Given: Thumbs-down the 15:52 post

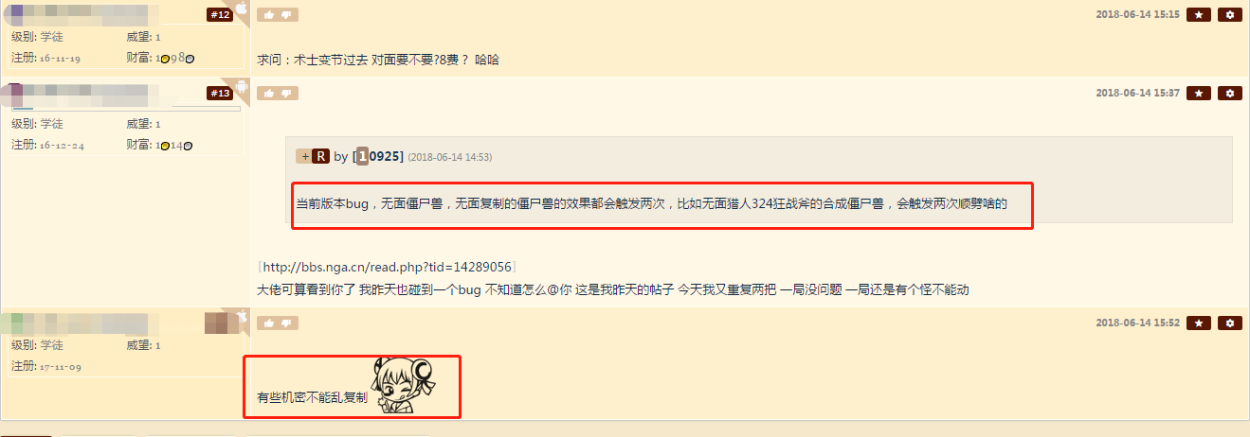Looking at the screenshot, I should 286,323.
